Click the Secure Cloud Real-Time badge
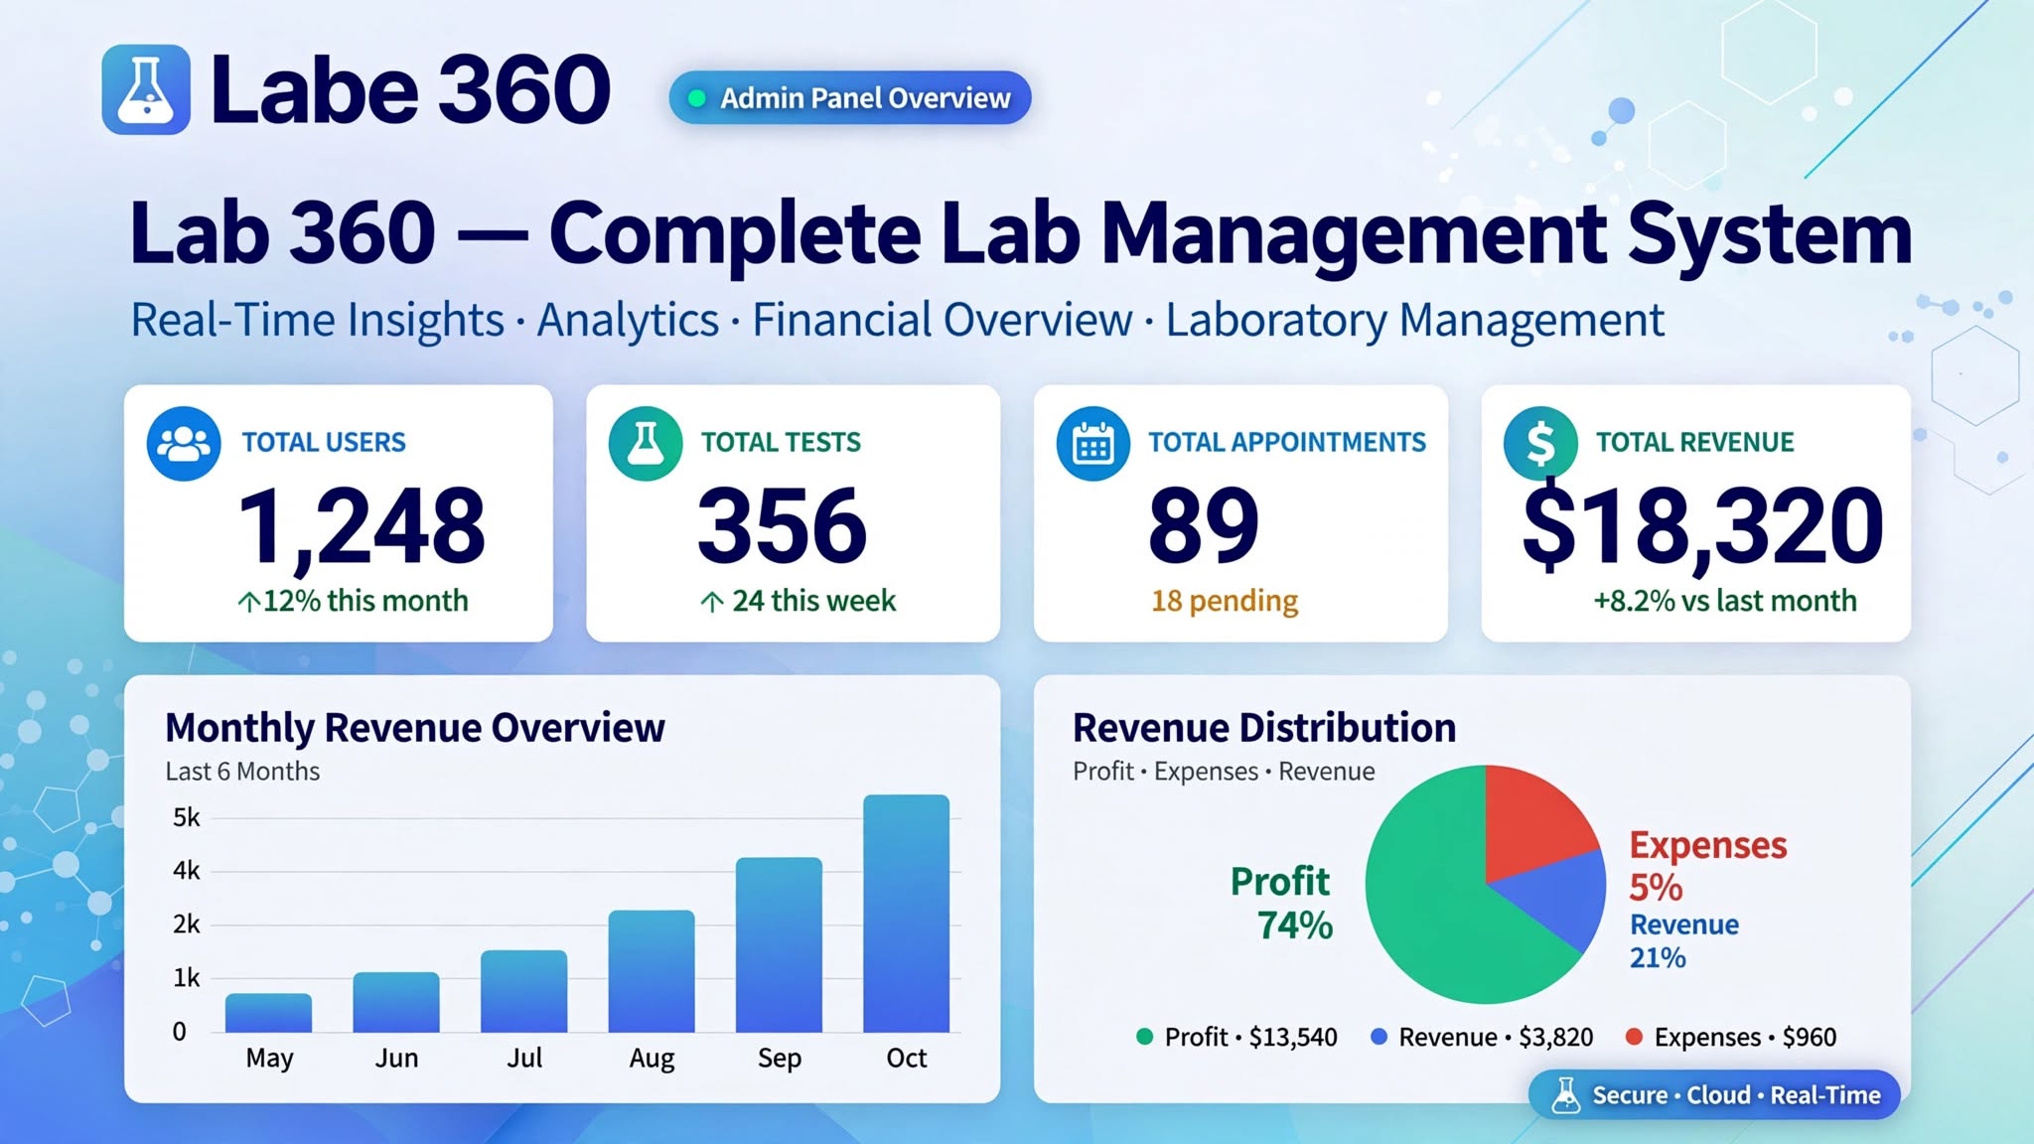 point(1714,1094)
